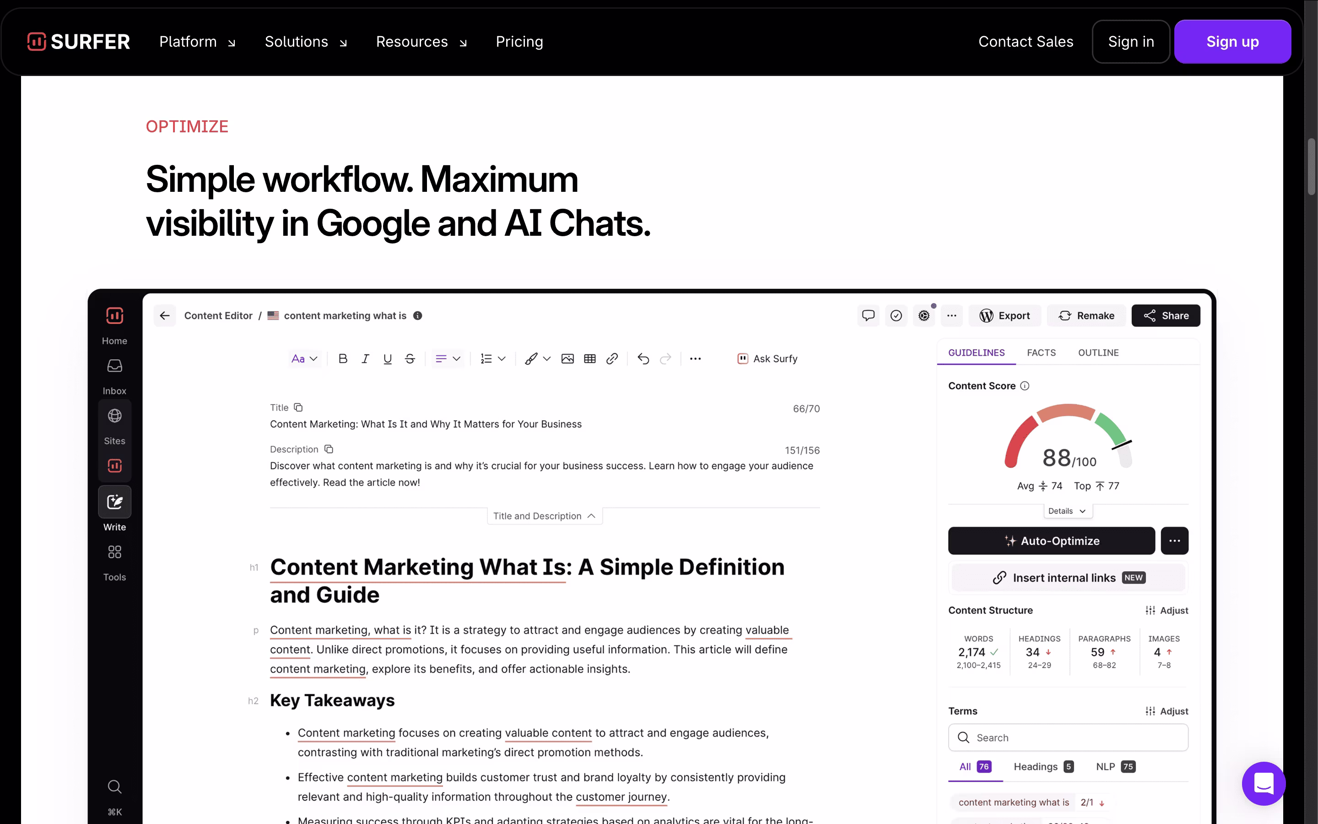The image size is (1318, 824).
Task: Click Contact Sales
Action: click(x=1026, y=41)
